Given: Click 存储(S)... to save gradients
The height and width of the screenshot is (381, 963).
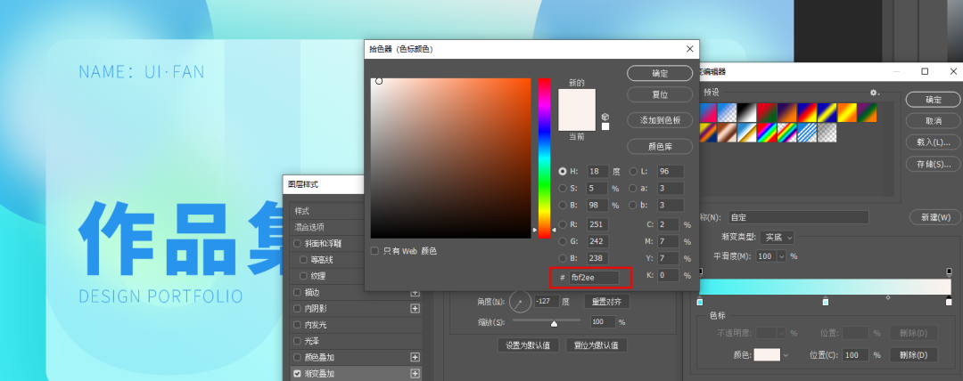Looking at the screenshot, I should [x=933, y=164].
